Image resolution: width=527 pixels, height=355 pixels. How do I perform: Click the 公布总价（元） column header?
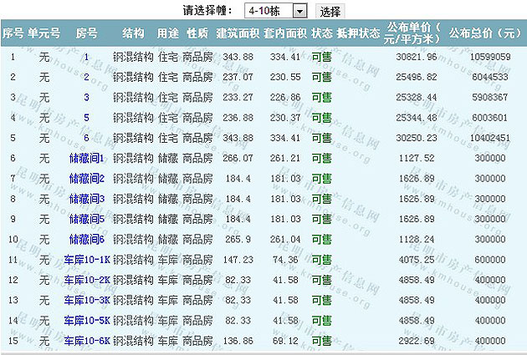(485, 34)
